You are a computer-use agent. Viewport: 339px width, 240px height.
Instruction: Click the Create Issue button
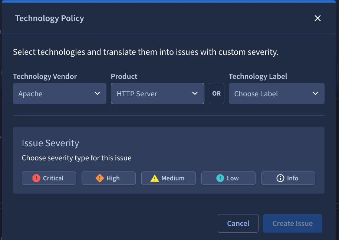(x=293, y=223)
